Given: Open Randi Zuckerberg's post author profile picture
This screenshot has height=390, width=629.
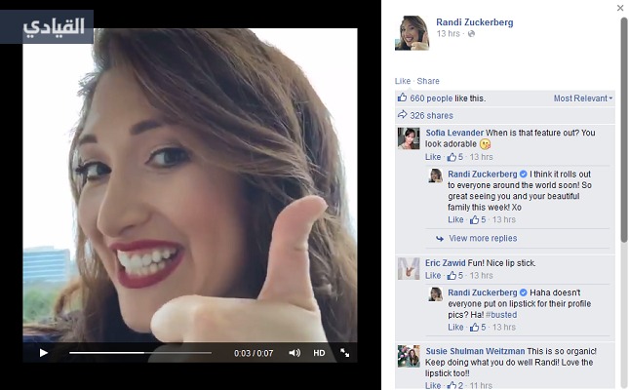Looking at the screenshot, I should coord(412,33).
